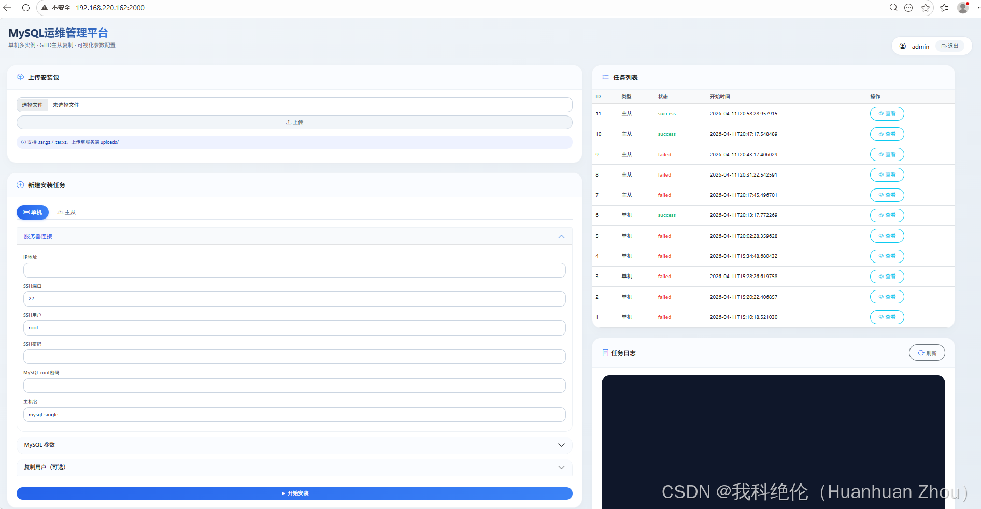Click timestamp 2026-04-11T20:58:28.957915
This screenshot has width=981, height=509.
744,114
